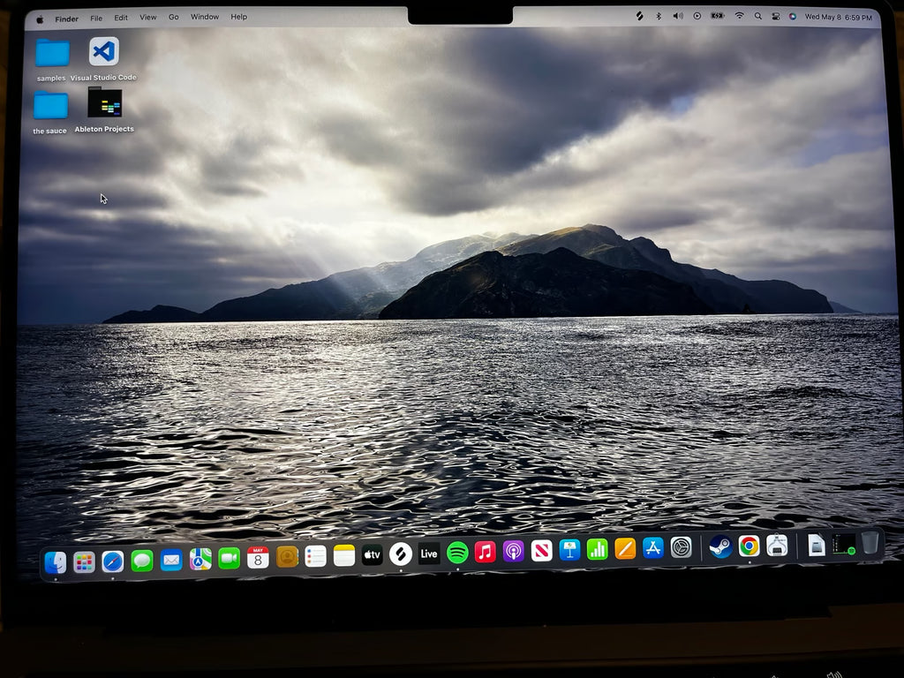Open the samples folder on the desktop

(50, 55)
